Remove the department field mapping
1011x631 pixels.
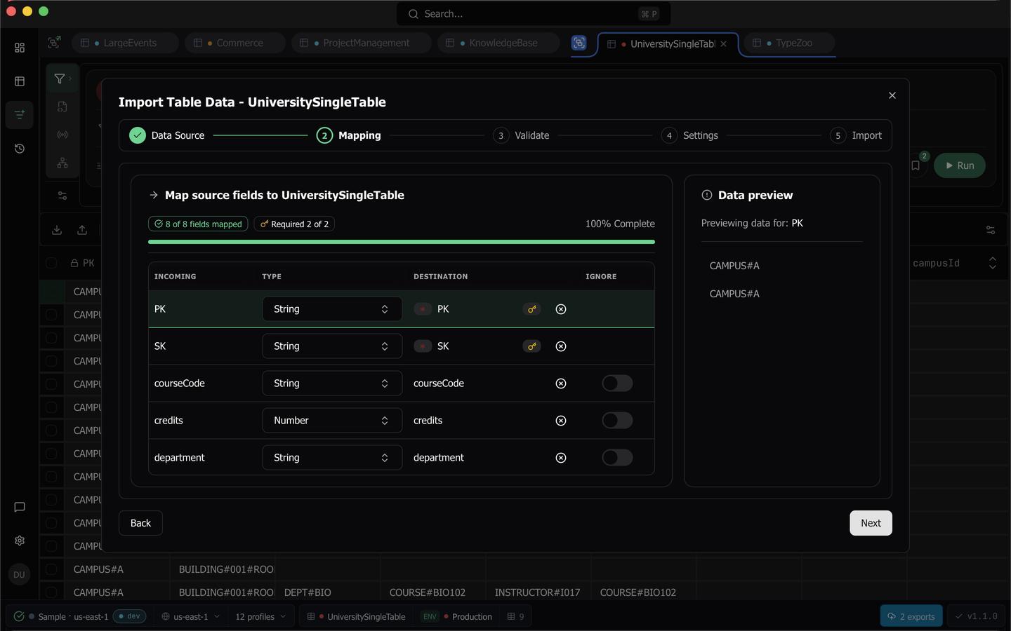(561, 458)
